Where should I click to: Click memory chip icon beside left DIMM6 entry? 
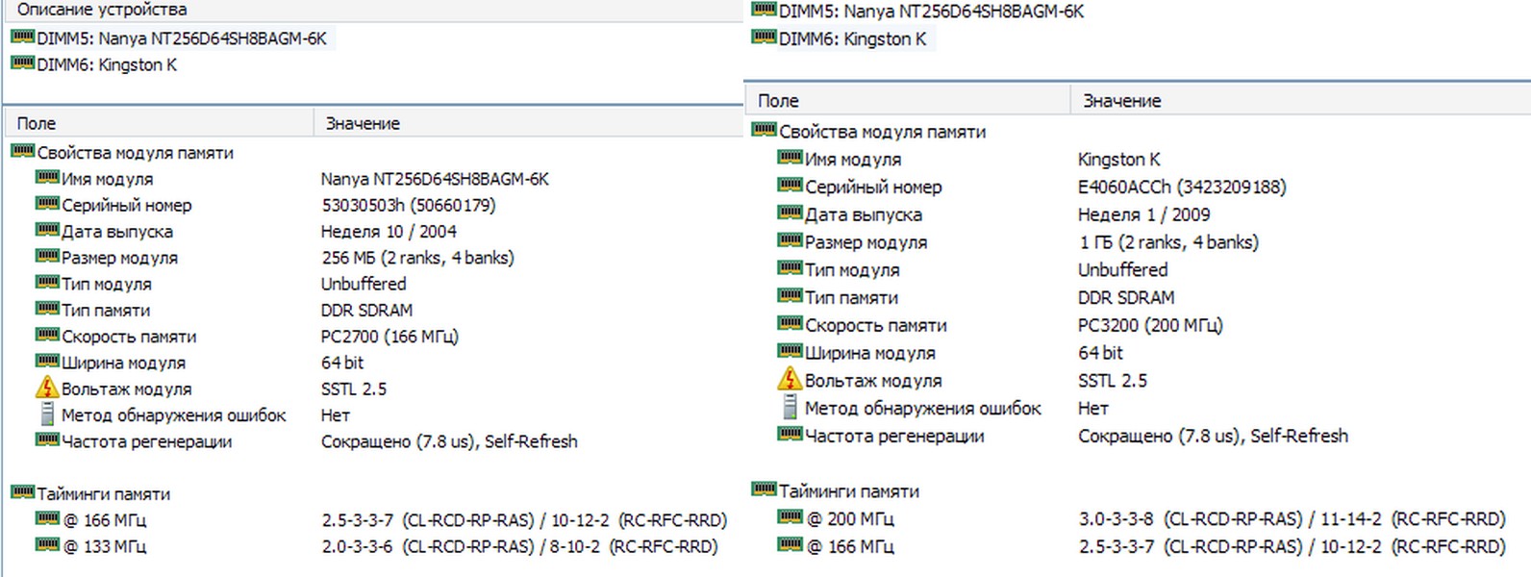click(23, 63)
